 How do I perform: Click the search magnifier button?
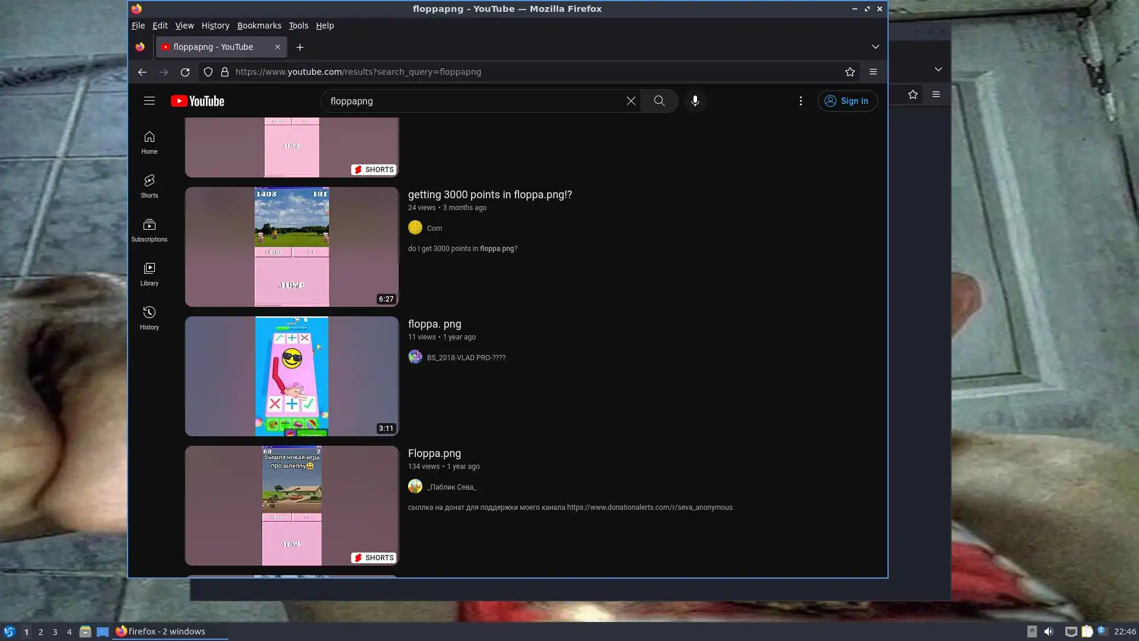(659, 101)
